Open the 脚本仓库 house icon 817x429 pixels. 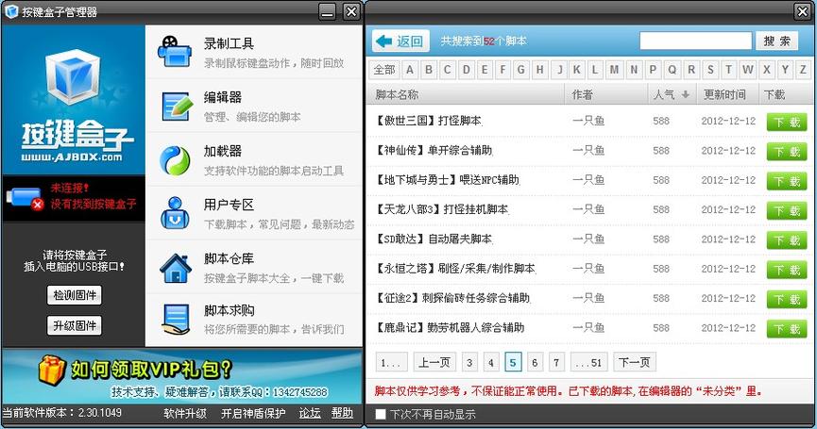click(176, 268)
